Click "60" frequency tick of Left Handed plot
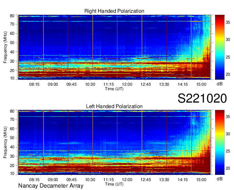Image resolution: width=234 pixels, height=190 pixels. 12,128
